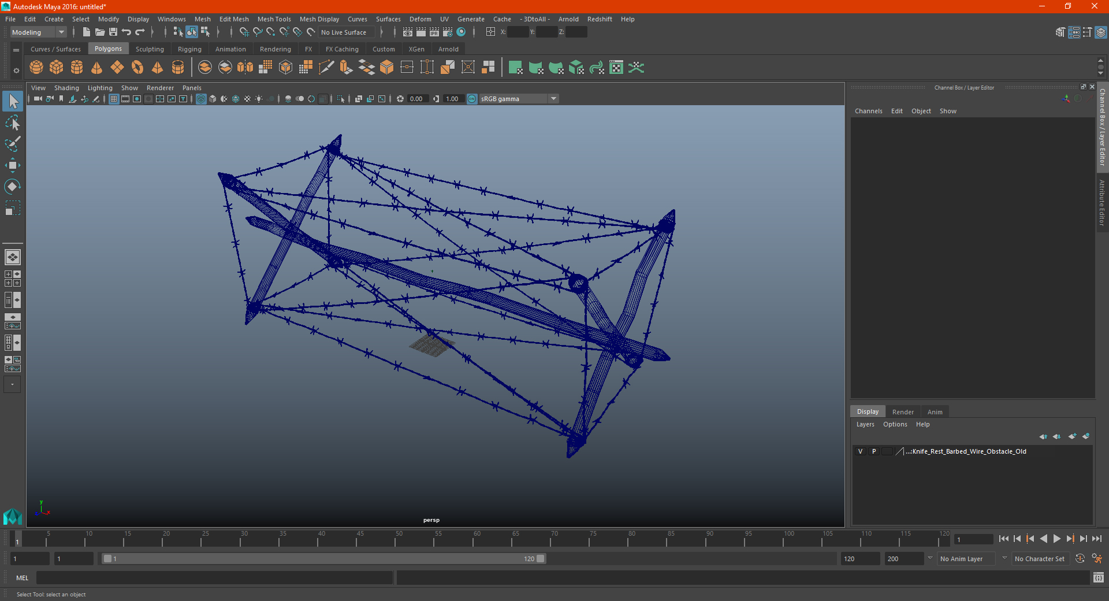Activate the Select tool in the toolbox
1109x601 pixels.
click(12, 102)
